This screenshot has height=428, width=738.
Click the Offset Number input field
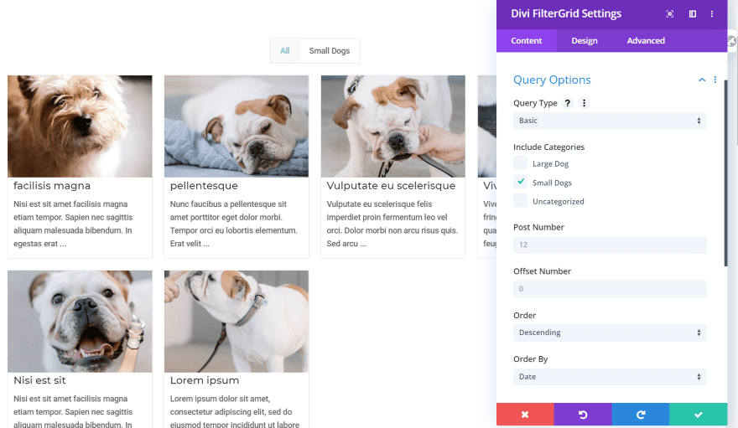point(610,289)
